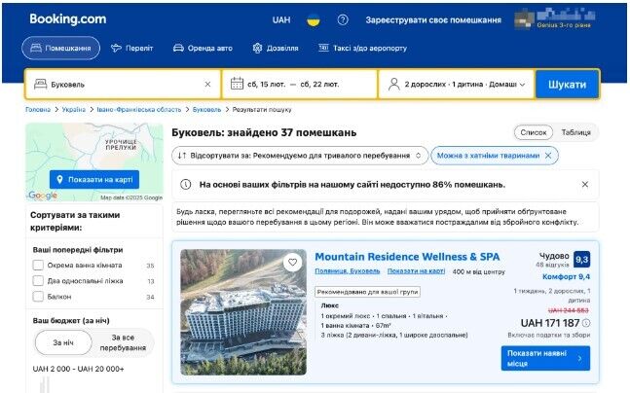Select the Помешкання tab
This screenshot has height=393, width=630.
60,49
